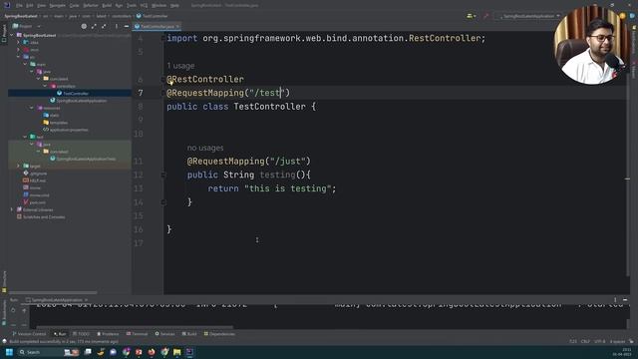Open Run panel options three-dot icon
Screen dimensions: 638x359
615,300
